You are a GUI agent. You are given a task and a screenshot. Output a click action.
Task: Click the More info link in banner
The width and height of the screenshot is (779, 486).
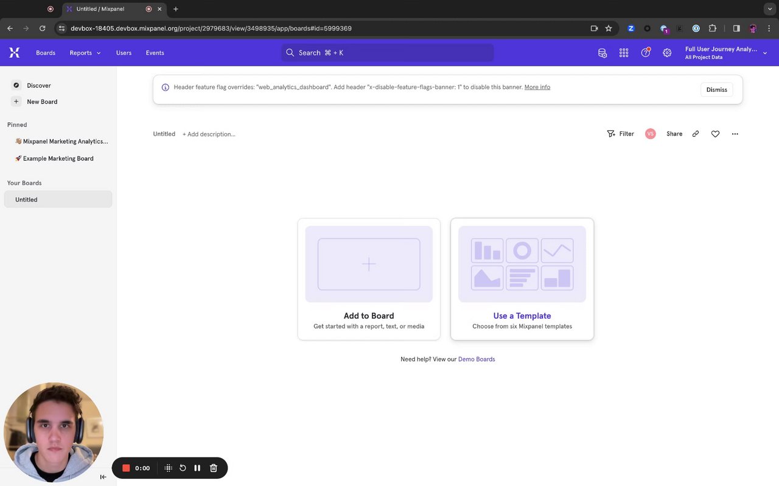point(537,87)
